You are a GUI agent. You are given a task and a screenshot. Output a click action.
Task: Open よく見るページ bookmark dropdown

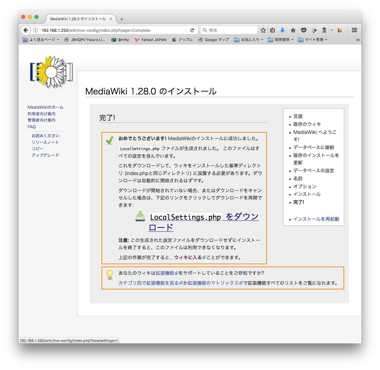(x=41, y=40)
